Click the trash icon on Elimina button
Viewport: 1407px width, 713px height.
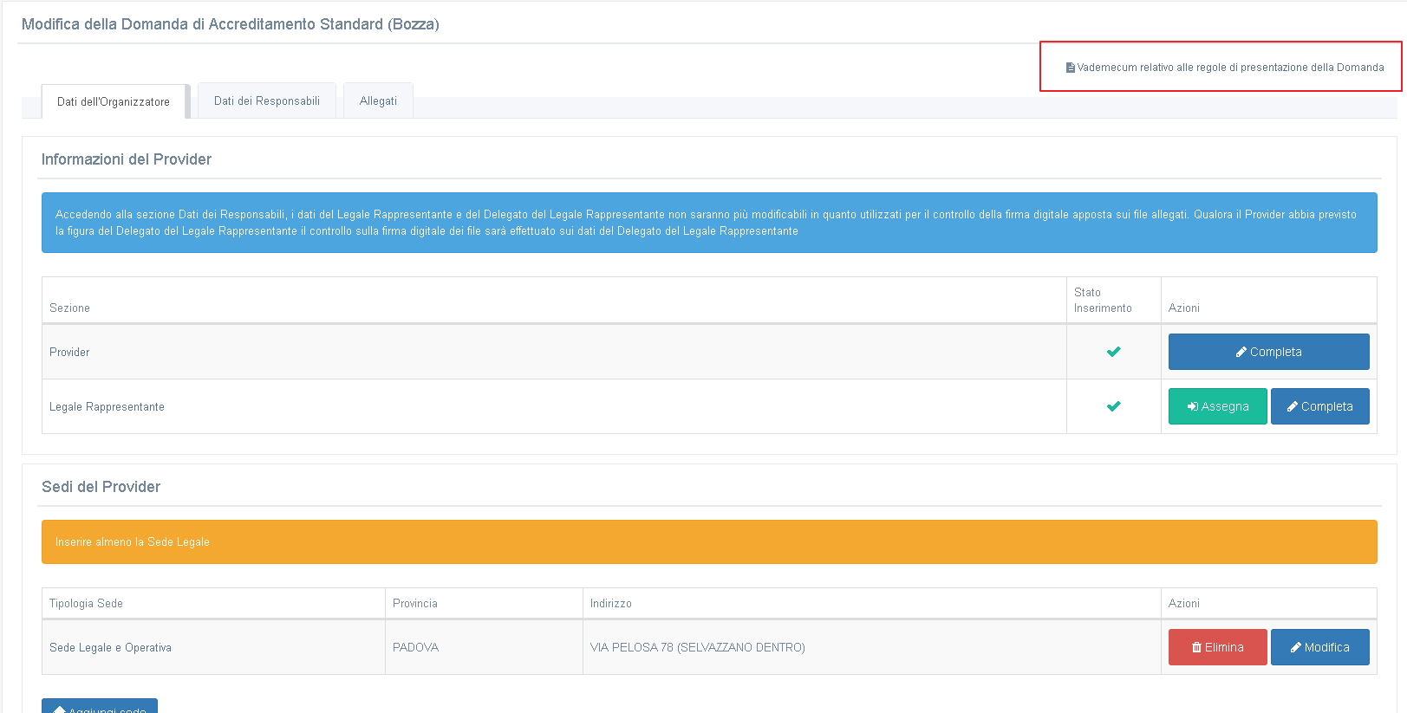click(1197, 648)
